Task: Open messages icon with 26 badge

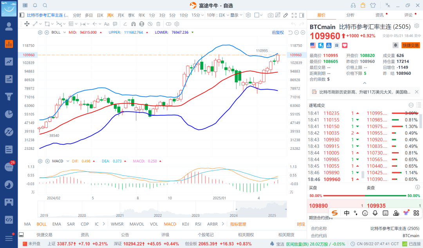Action: [x=9, y=167]
